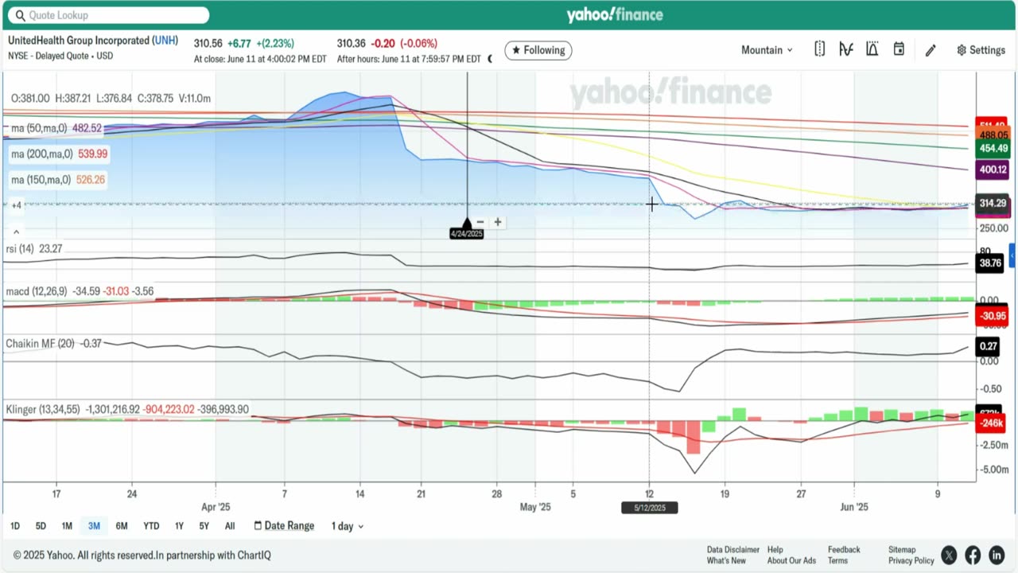This screenshot has height=573, width=1018.
Task: Select the YTD range tab
Action: click(x=151, y=526)
